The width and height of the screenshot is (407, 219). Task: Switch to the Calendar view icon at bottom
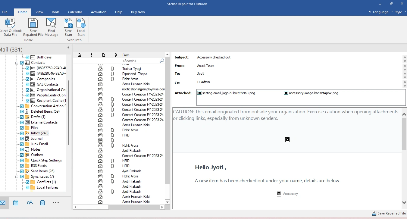(16, 203)
